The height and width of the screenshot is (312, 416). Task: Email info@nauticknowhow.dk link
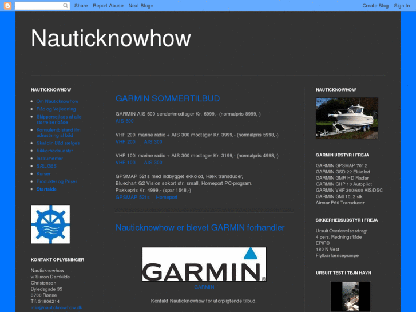pos(56,307)
